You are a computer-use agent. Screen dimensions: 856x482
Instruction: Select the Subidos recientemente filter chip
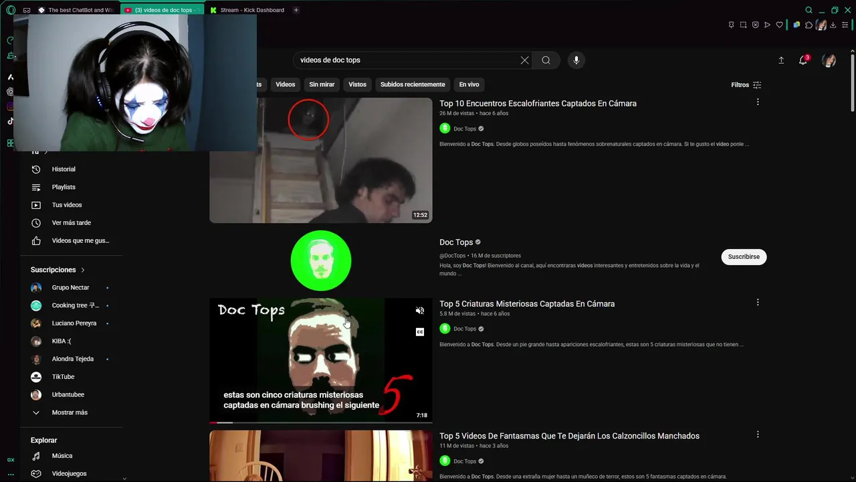413,84
